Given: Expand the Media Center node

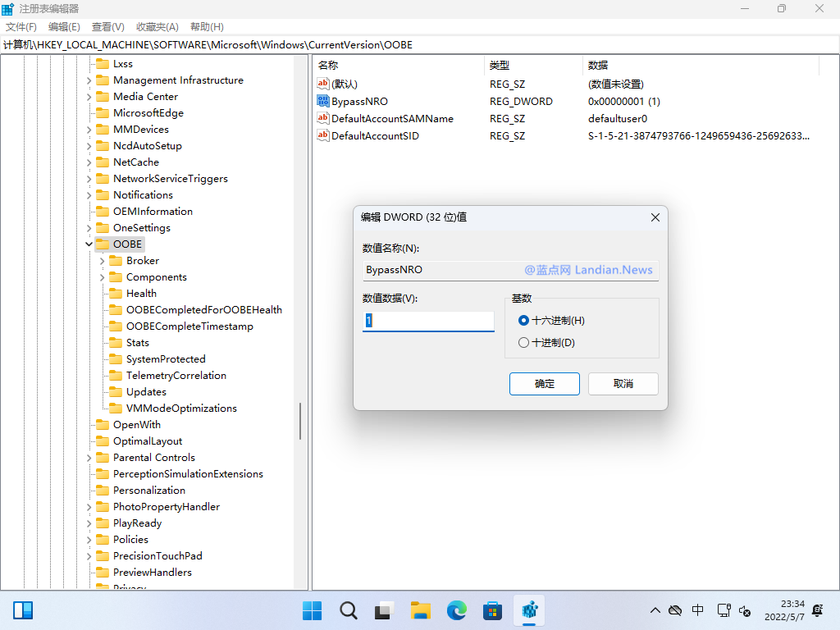Looking at the screenshot, I should tap(89, 97).
